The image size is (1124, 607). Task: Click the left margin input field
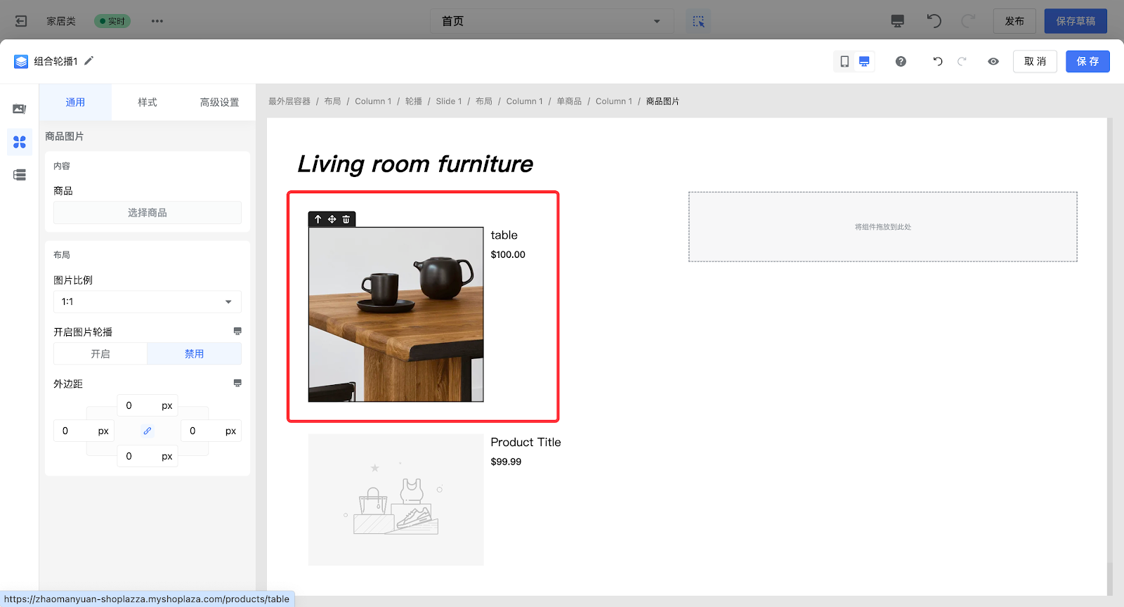pyautogui.click(x=84, y=431)
